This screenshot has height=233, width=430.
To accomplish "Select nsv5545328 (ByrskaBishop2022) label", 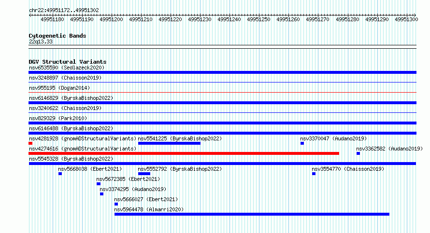I will click(x=71, y=159).
